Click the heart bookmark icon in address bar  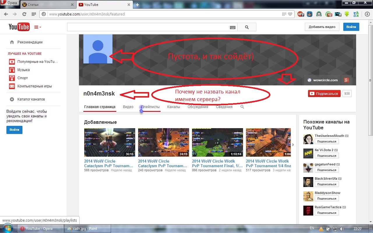pyautogui.click(x=290, y=14)
